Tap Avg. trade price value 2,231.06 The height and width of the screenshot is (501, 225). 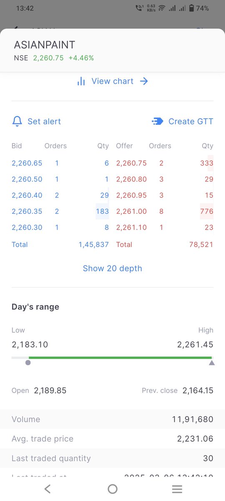195,439
